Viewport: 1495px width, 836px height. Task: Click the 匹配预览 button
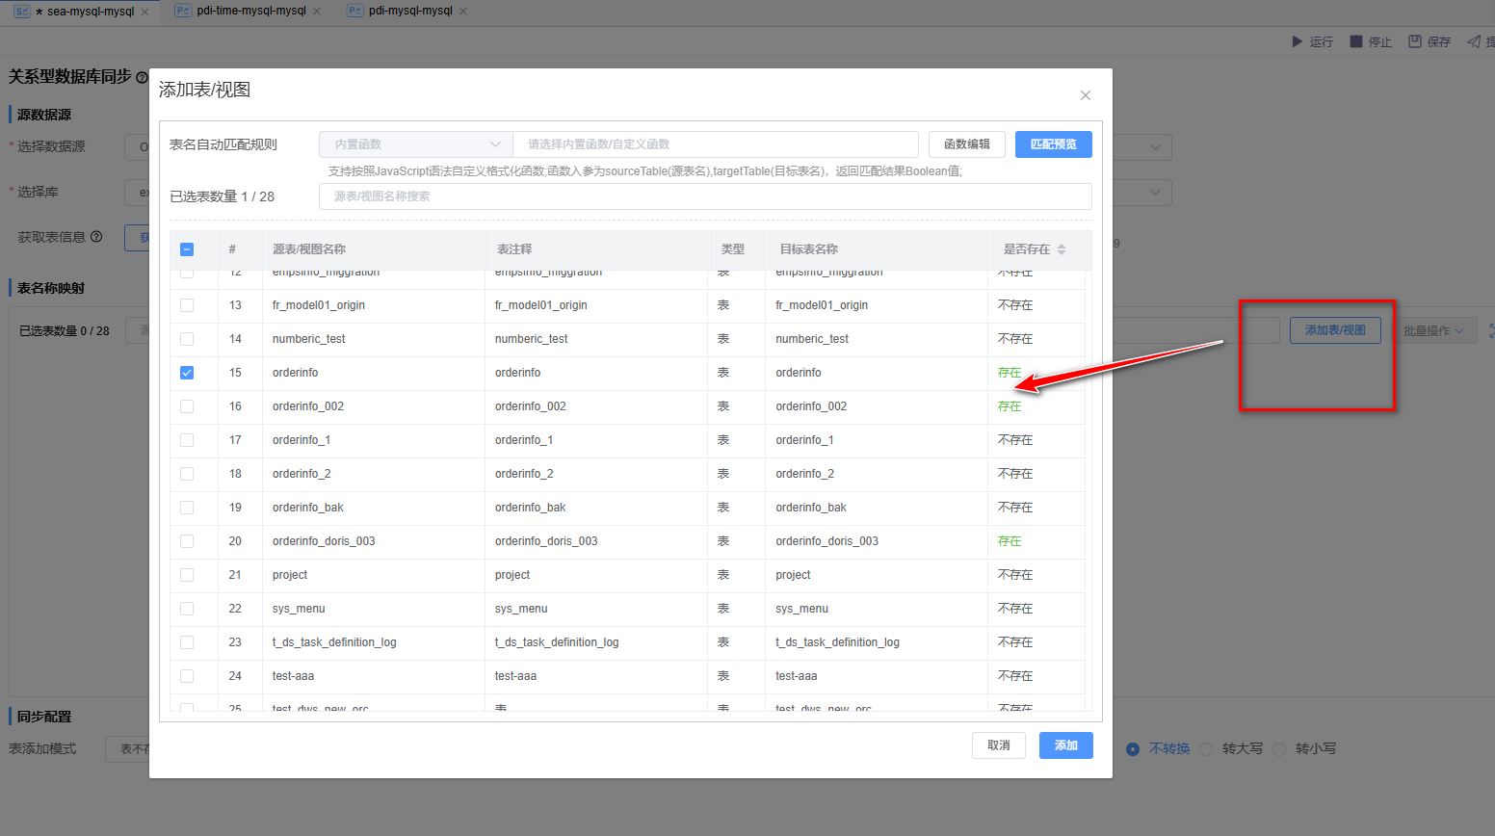click(1053, 144)
